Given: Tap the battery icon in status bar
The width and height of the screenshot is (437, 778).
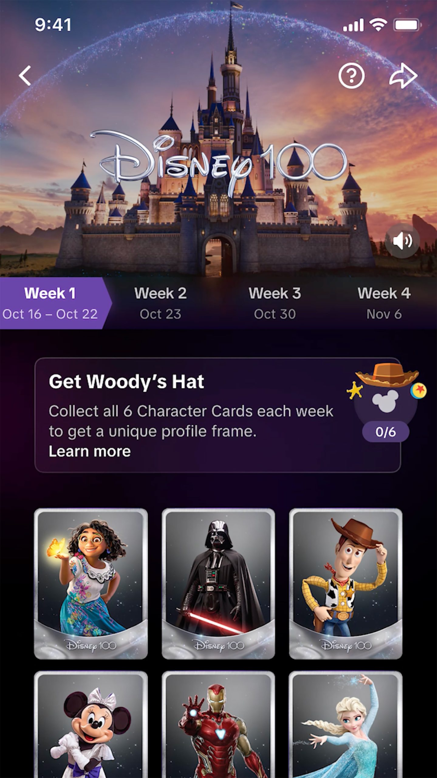Looking at the screenshot, I should tap(408, 25).
